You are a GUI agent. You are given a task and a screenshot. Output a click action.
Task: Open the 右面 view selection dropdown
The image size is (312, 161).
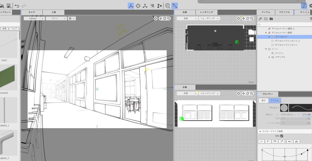[x=187, y=18]
